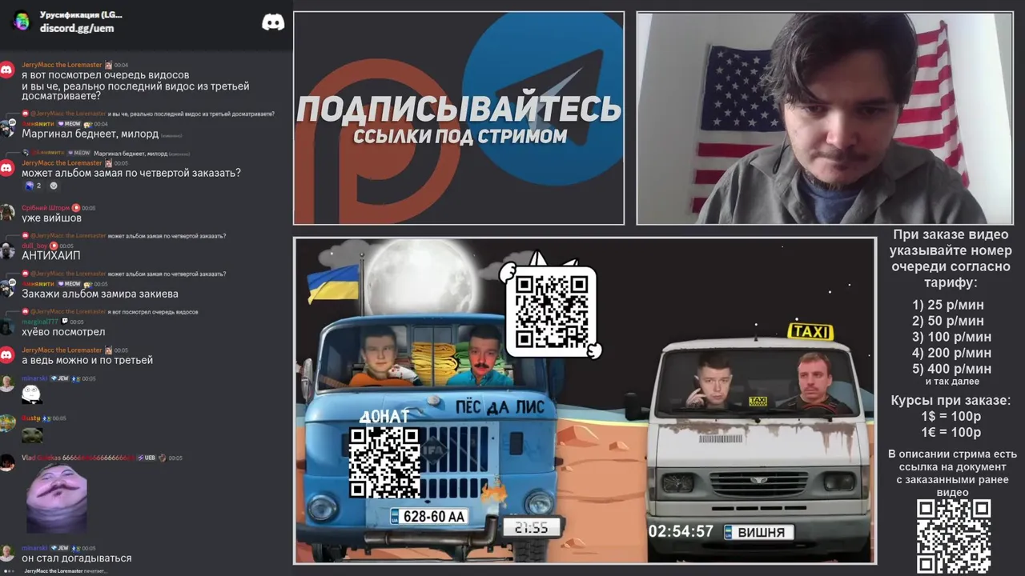Viewport: 1025px width, 576px height.
Task: Toggle the grey smiley reaction next to count 2
Action: coord(54,186)
